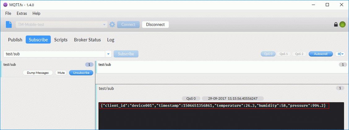Select QoS 0 toggle
349x130 pixels.
pyautogui.click(x=268, y=54)
